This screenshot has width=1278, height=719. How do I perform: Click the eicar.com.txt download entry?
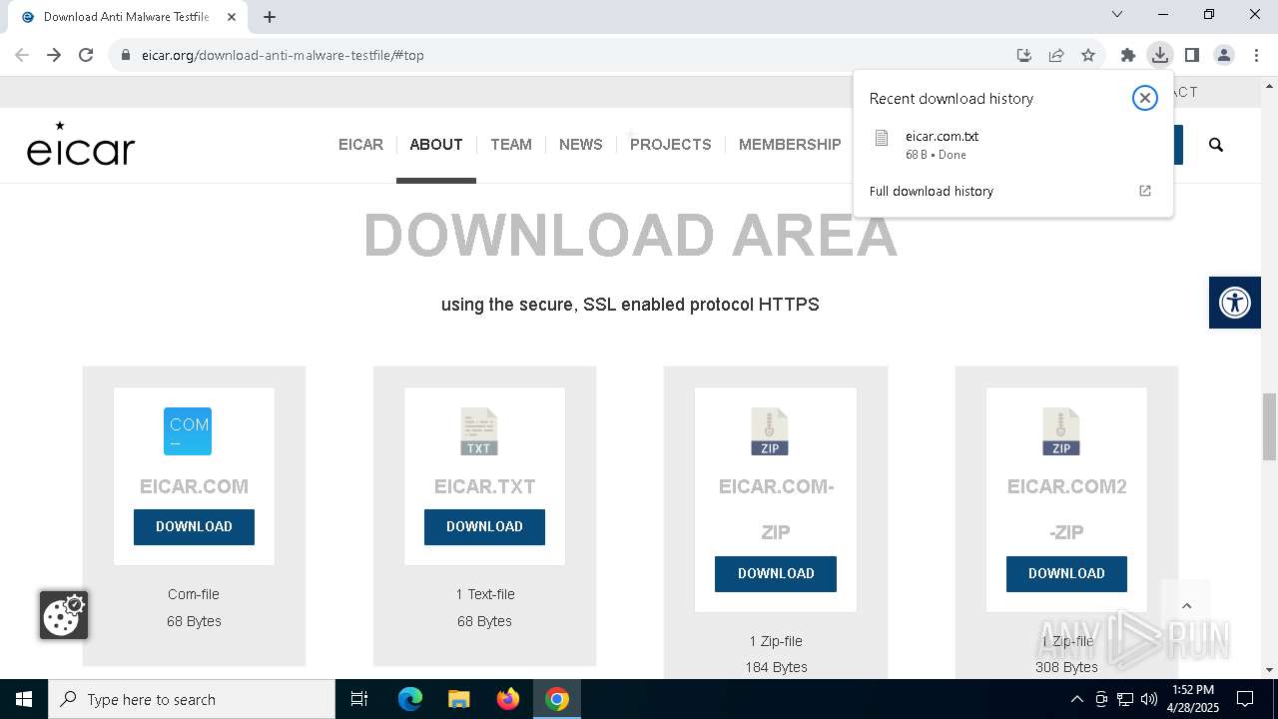click(x=1012, y=145)
